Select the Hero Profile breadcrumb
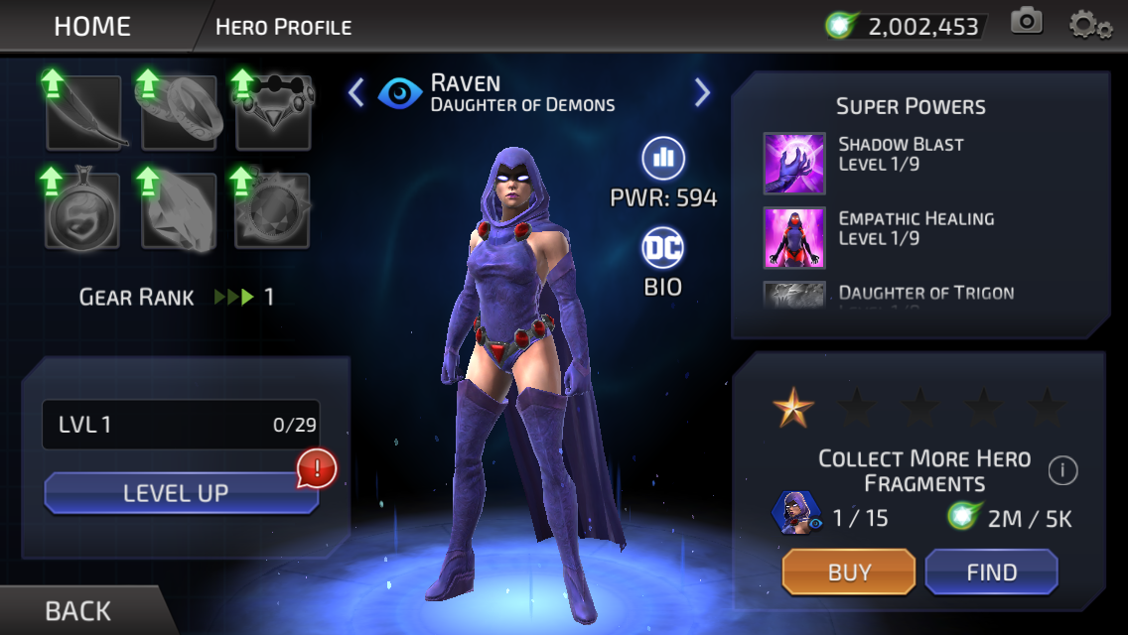The image size is (1128, 635). [283, 28]
